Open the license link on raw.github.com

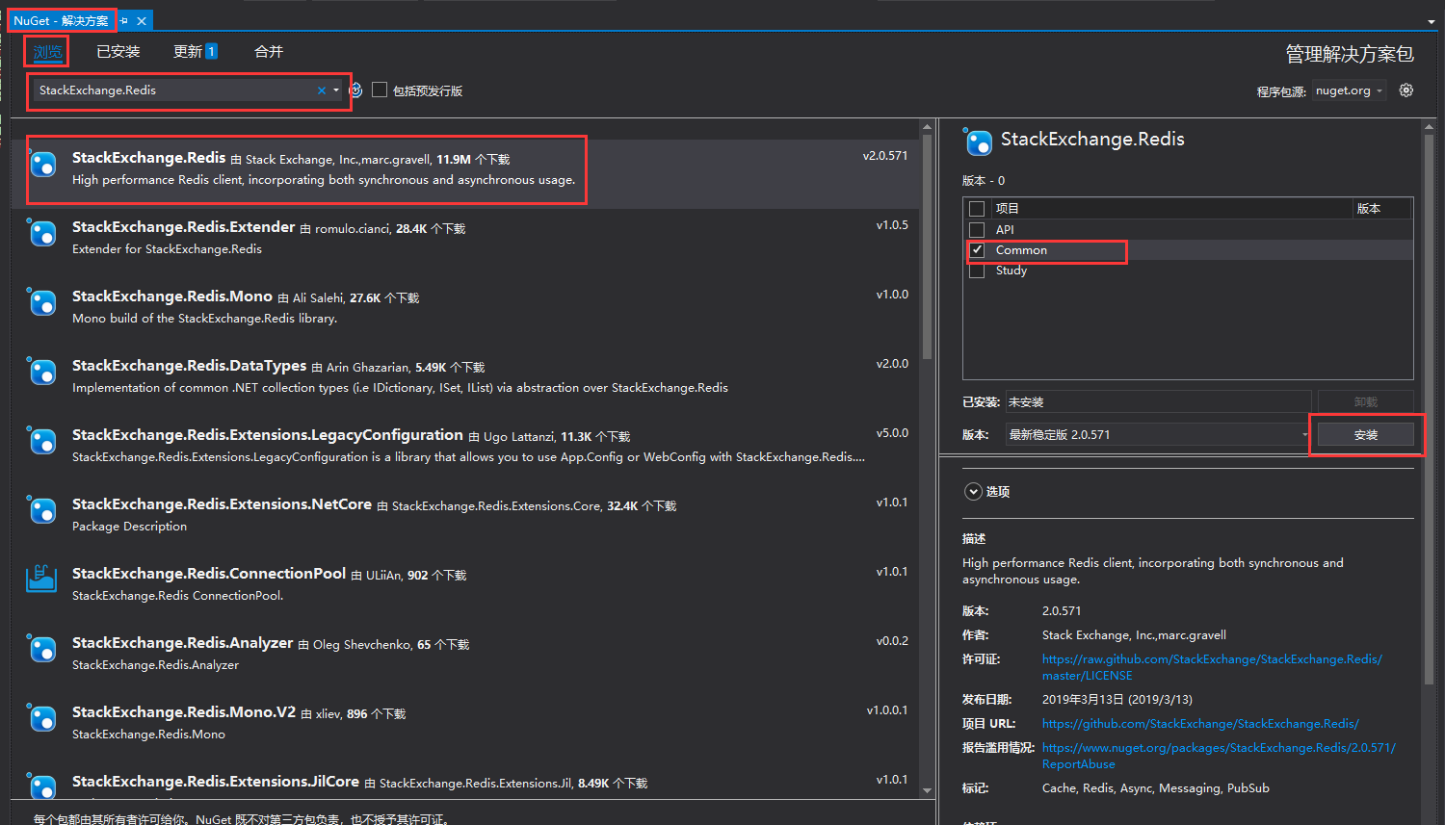[x=1212, y=667]
